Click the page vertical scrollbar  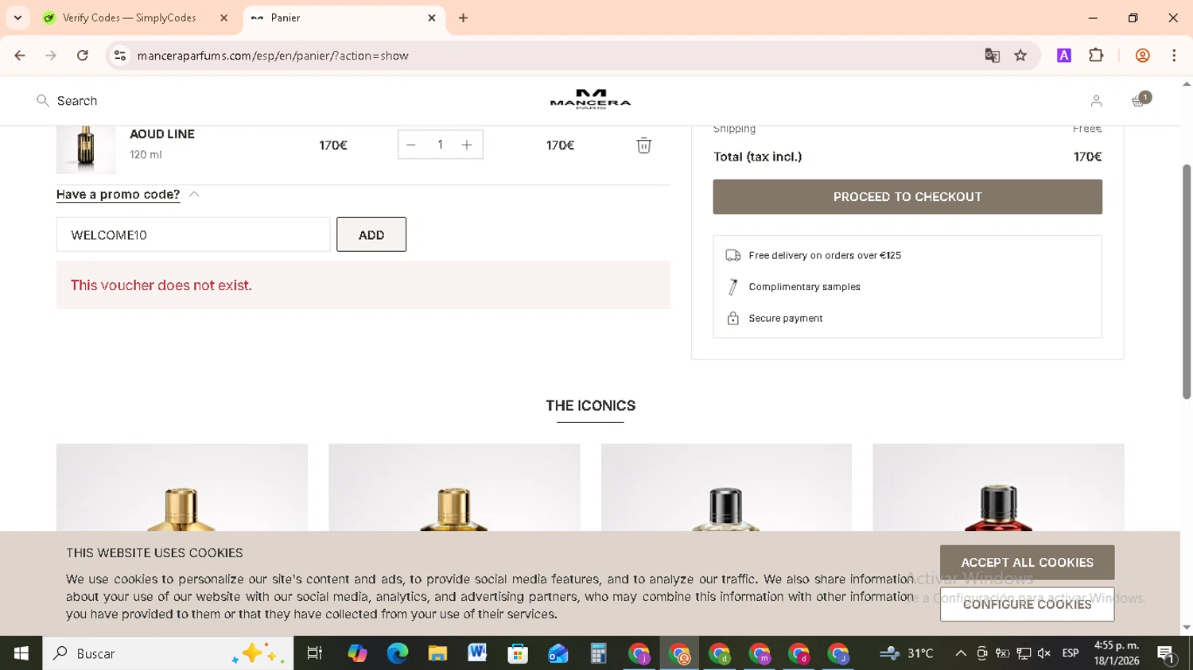pyautogui.click(x=1186, y=281)
